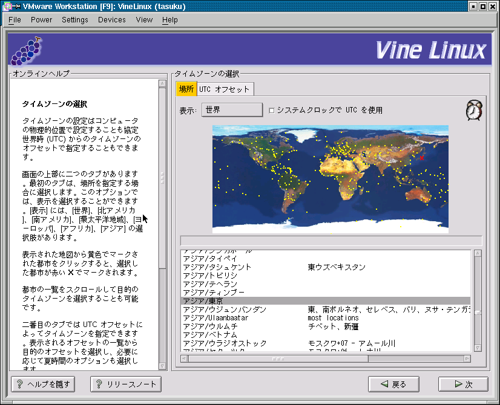Open the 表示 世界 dropdown
The height and width of the screenshot is (405, 500).
[232, 110]
